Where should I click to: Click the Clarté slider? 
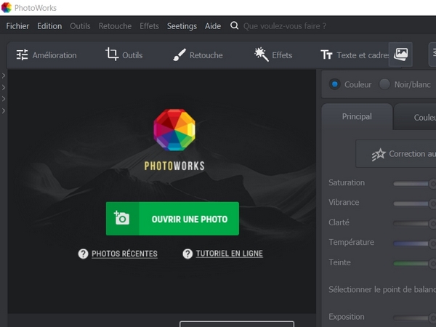pyautogui.click(x=414, y=224)
